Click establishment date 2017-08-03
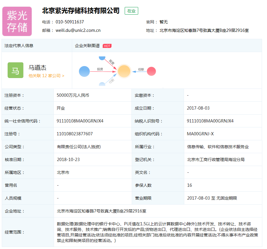Screen dimensions: 267x249 [x=198, y=108]
